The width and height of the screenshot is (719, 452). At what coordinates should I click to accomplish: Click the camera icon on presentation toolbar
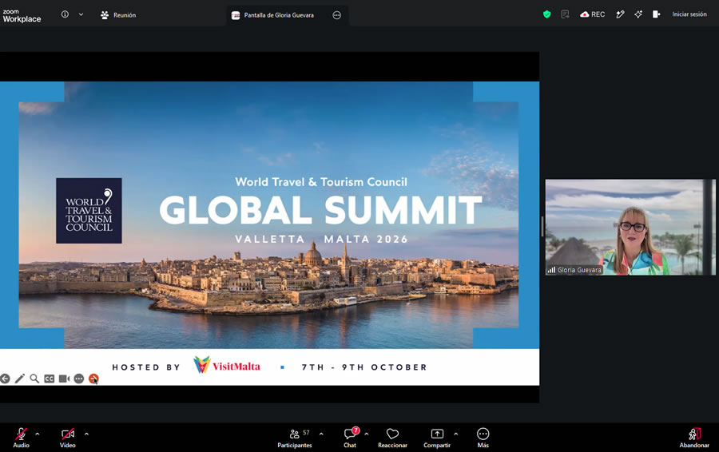point(64,379)
